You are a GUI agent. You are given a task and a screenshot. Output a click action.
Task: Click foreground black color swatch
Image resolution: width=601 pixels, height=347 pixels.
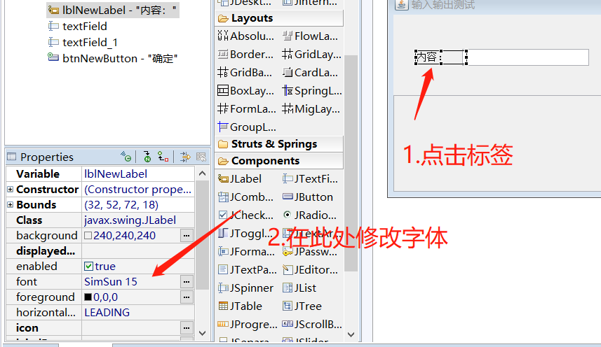88,297
